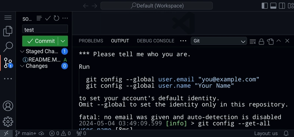
Task: Click the main+ branch indicator
Action: (x=26, y=133)
